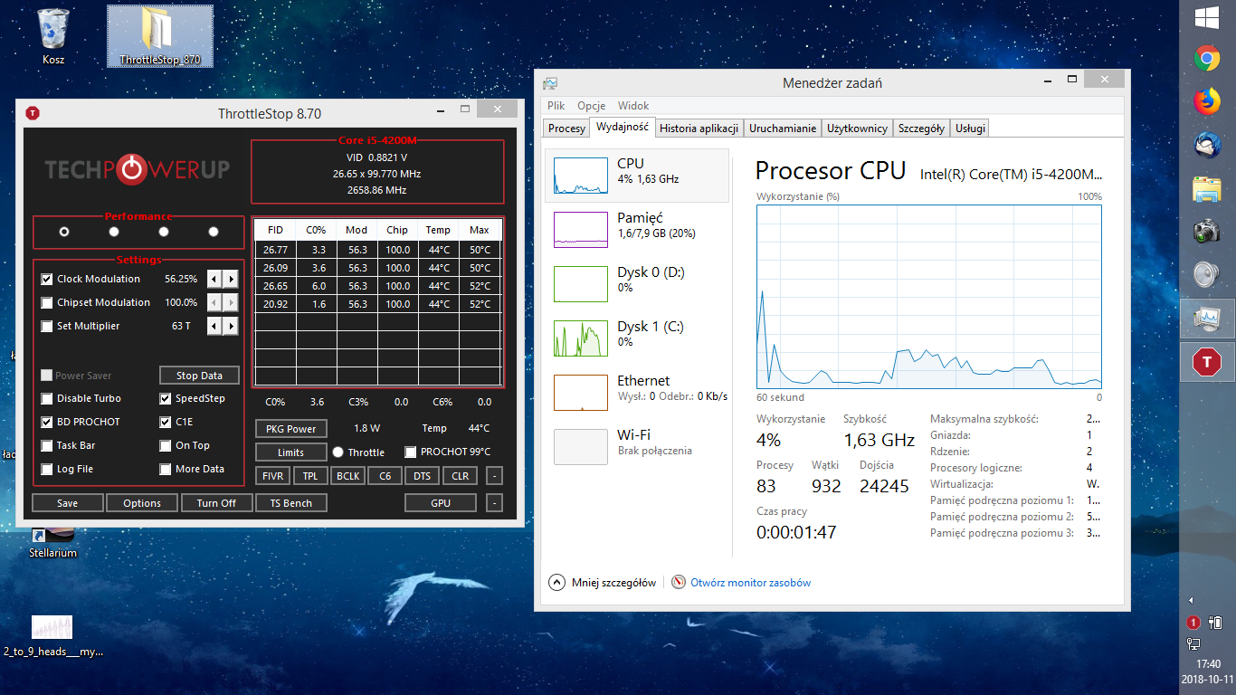
Task: Open the Plik menu in Task Manager
Action: coord(556,106)
